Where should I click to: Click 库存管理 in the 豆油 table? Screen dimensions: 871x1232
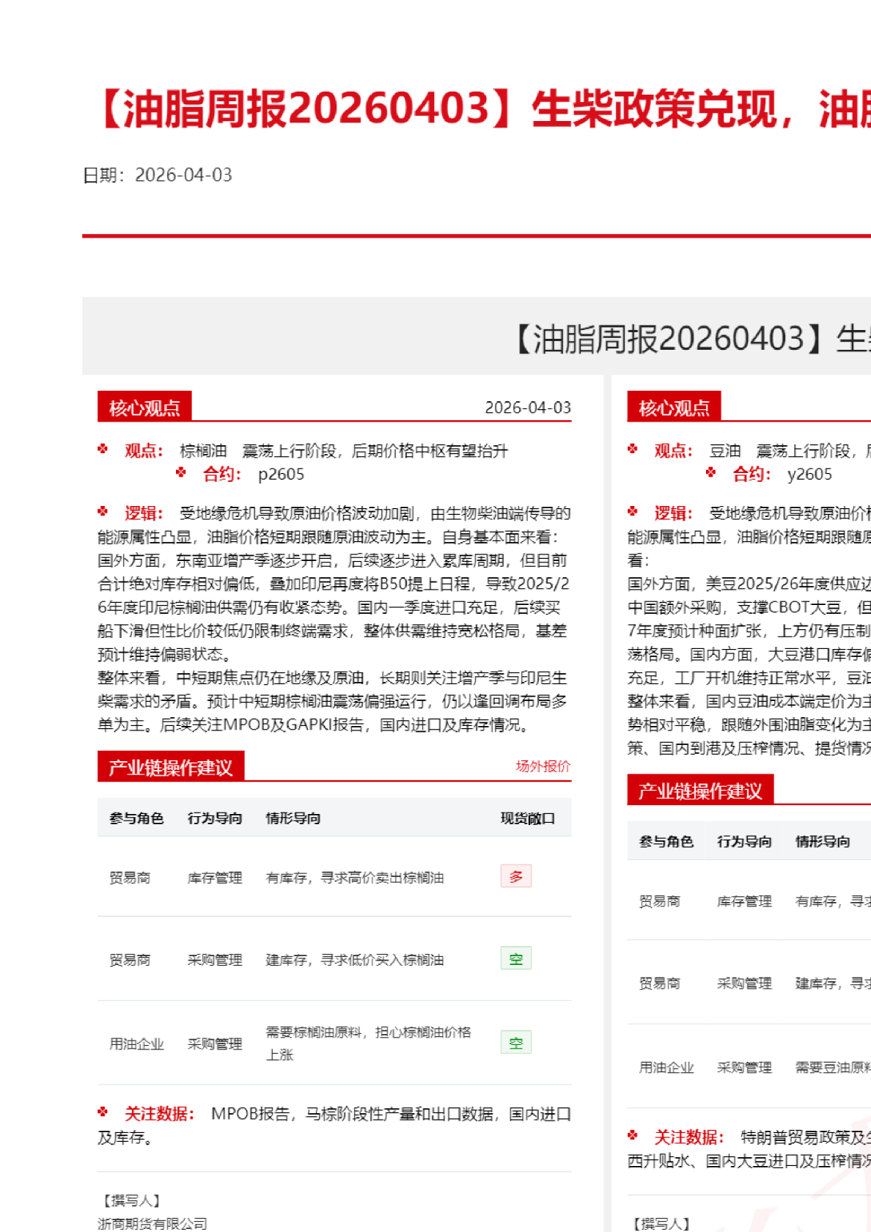pyautogui.click(x=744, y=901)
